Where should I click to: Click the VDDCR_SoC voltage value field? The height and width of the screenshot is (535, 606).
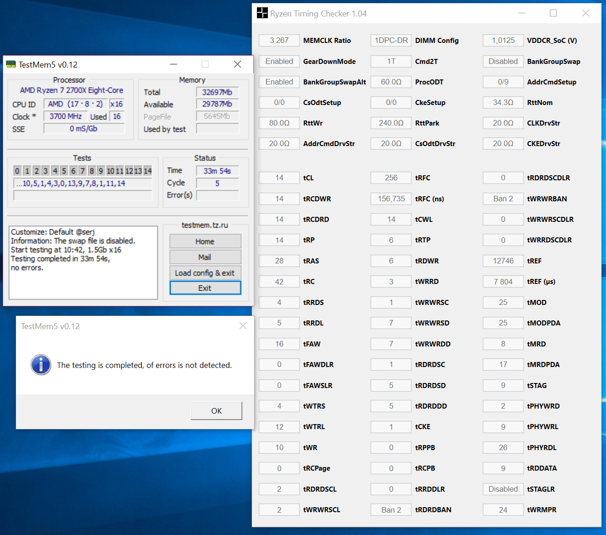(503, 40)
